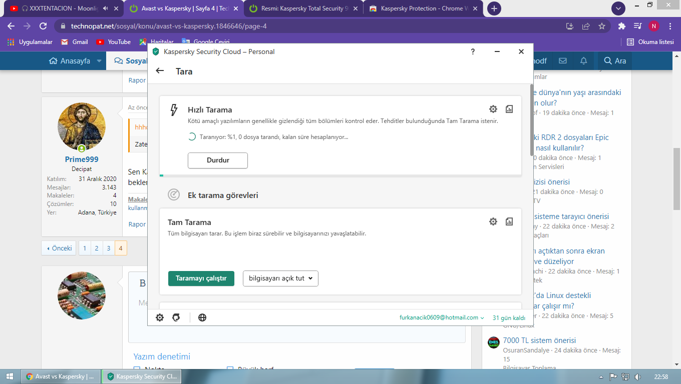
Task: Switch to Kaspersky Protection Chrome tab
Action: click(x=424, y=8)
